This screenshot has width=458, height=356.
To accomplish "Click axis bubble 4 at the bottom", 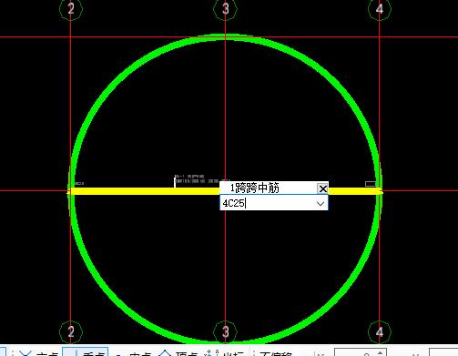I will click(x=380, y=331).
